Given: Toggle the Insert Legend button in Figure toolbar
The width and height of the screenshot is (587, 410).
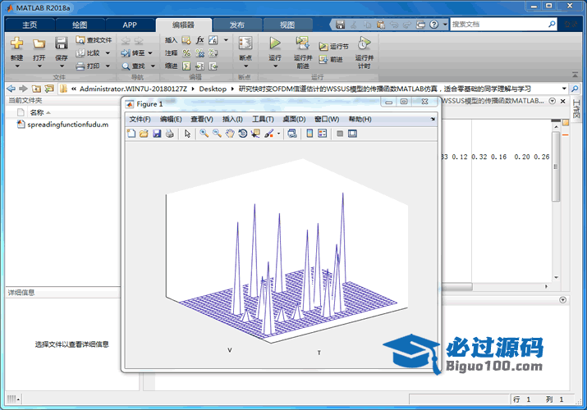Looking at the screenshot, I should pyautogui.click(x=323, y=134).
